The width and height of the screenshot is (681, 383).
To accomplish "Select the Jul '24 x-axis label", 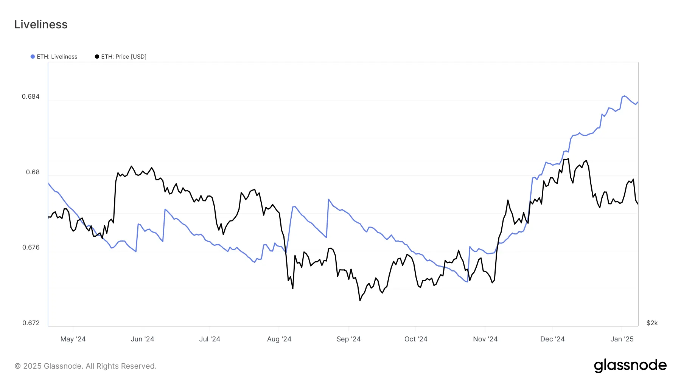I will (210, 339).
